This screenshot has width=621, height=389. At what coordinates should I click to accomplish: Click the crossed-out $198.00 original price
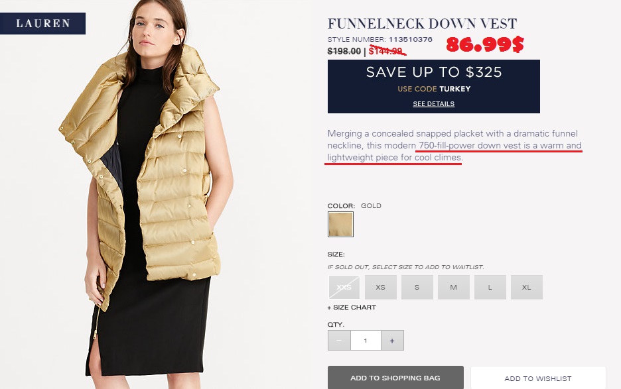[x=344, y=51]
